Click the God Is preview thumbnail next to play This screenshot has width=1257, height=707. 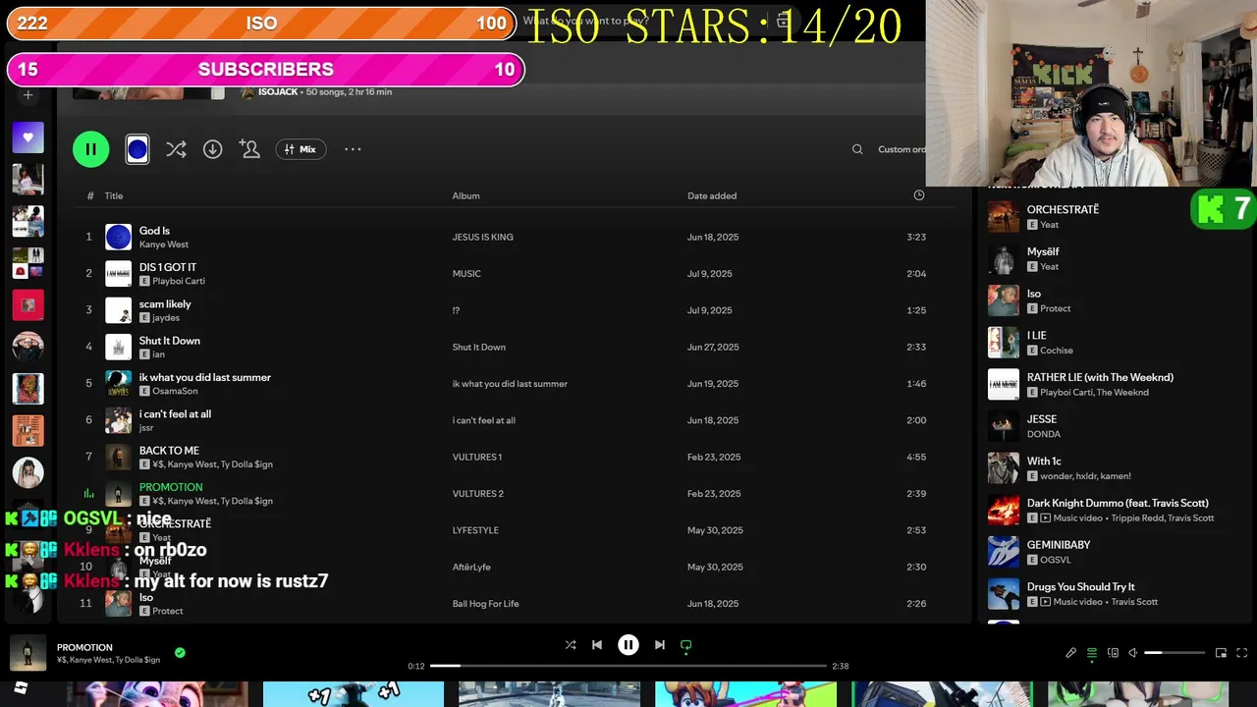click(x=137, y=149)
